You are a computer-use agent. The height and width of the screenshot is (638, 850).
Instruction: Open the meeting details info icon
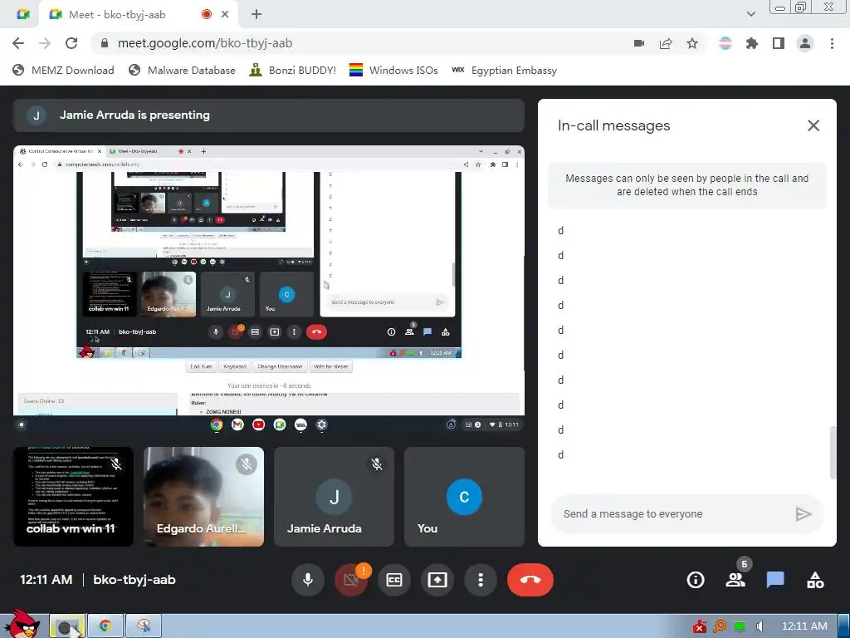point(696,580)
